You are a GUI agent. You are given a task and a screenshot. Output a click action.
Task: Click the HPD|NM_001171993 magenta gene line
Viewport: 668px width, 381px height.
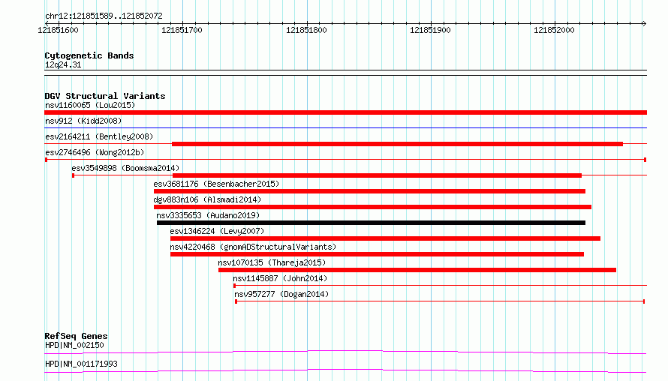coord(345,370)
